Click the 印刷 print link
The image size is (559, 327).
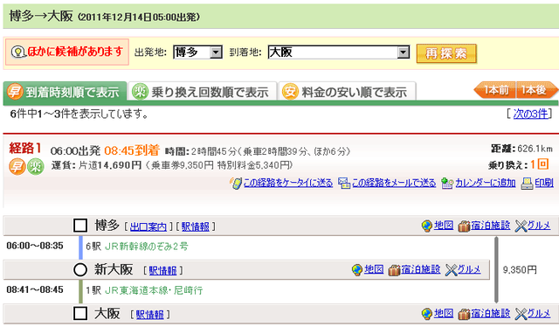click(x=544, y=183)
